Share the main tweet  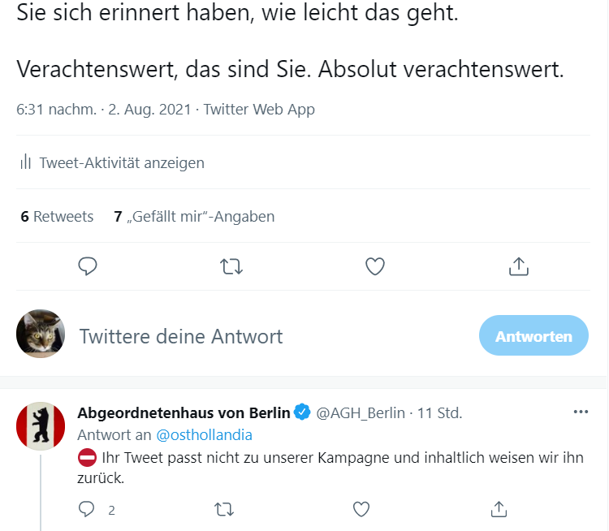coord(519,266)
